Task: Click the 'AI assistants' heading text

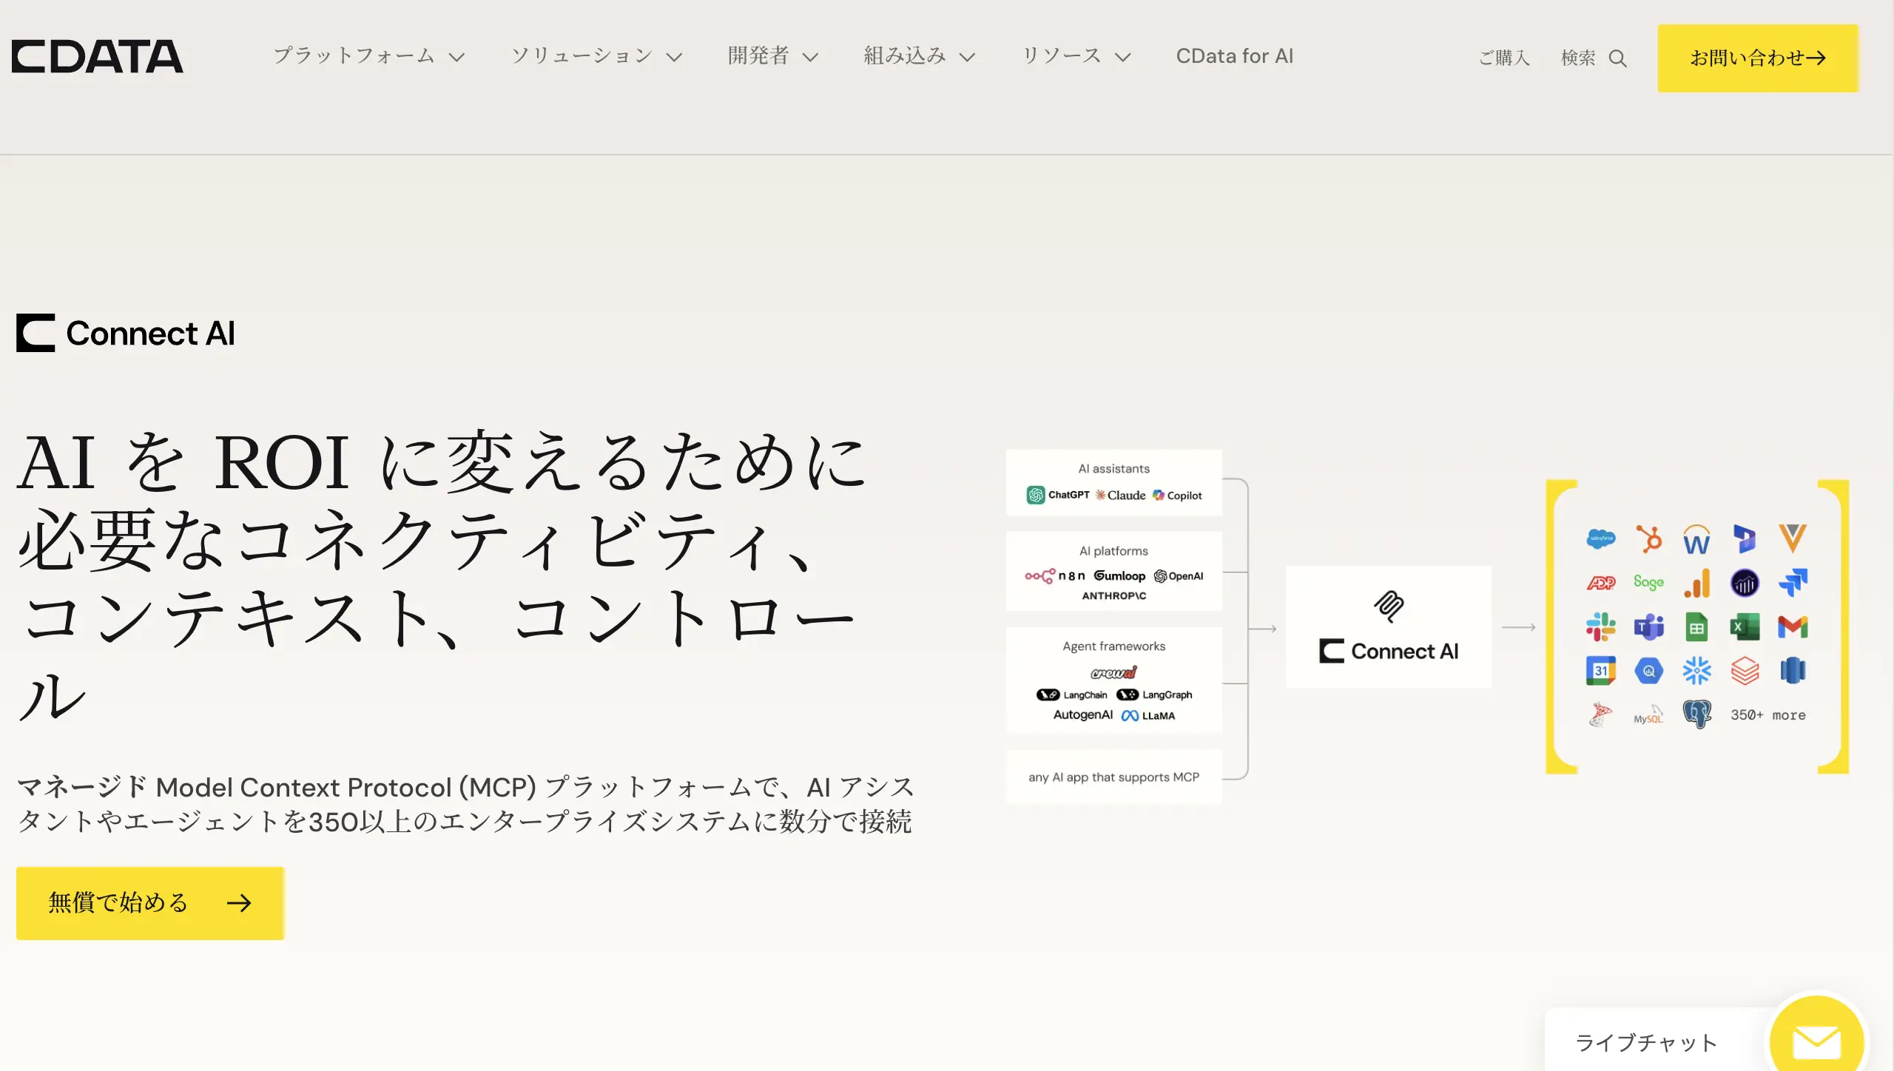Action: click(x=1114, y=468)
